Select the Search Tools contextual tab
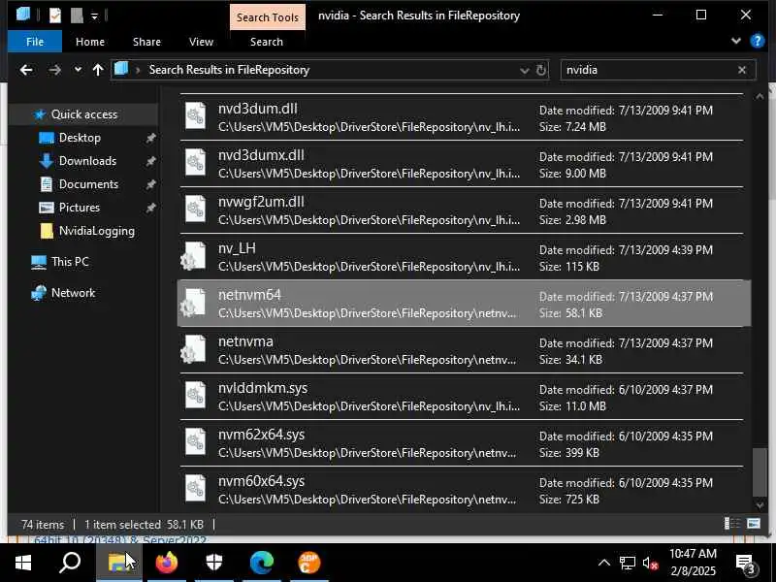The height and width of the screenshot is (582, 776). click(x=268, y=17)
